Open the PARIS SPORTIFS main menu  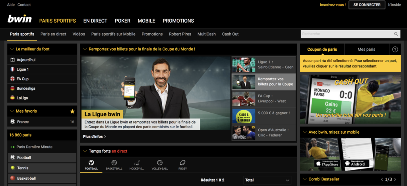(x=58, y=21)
